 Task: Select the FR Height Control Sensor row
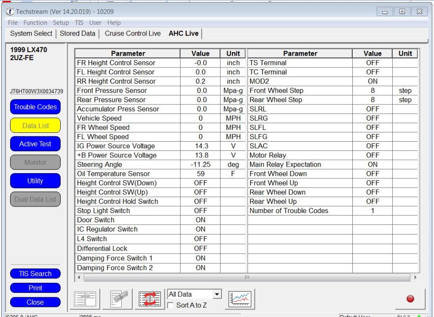(160, 63)
